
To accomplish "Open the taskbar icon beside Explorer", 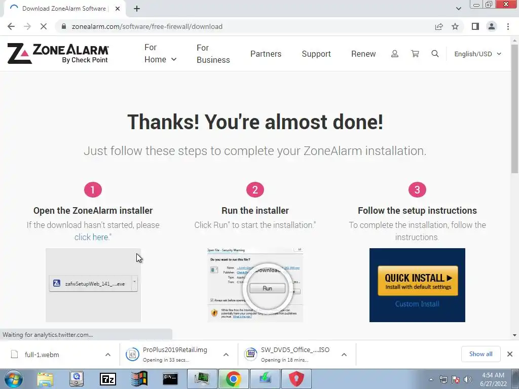I will coord(77,379).
